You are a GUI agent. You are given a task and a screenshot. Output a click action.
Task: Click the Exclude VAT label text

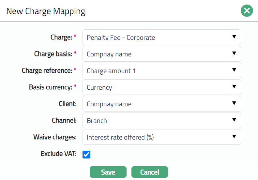click(x=59, y=154)
